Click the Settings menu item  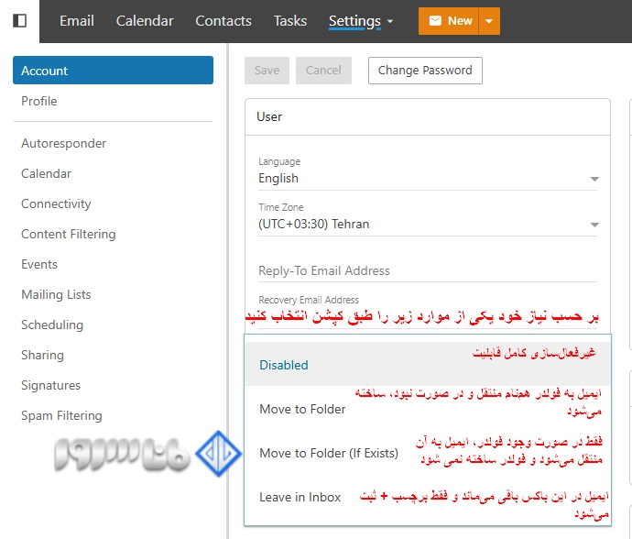coord(354,20)
